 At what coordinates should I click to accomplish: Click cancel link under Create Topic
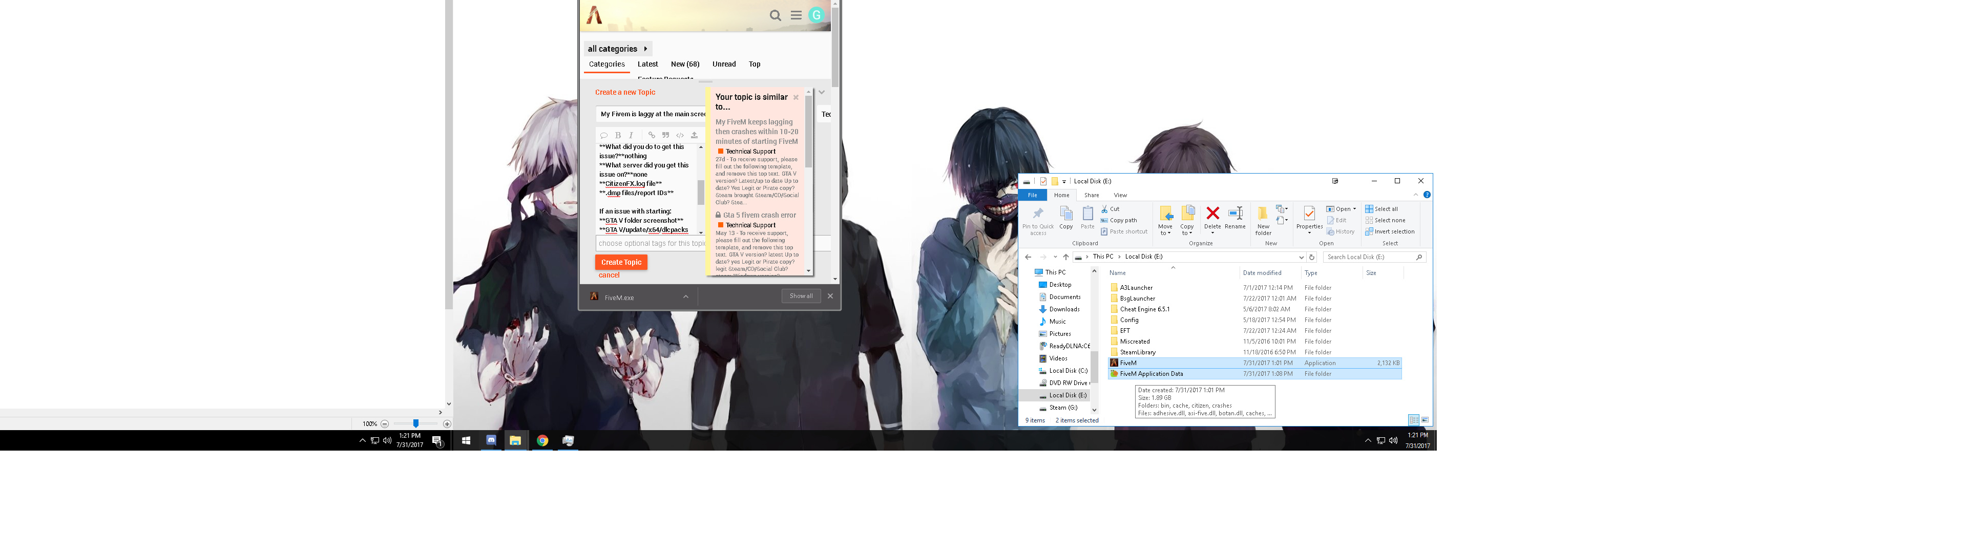coord(609,275)
